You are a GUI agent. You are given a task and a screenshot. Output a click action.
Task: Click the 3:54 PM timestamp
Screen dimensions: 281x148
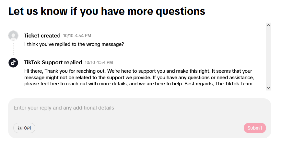tap(77, 36)
